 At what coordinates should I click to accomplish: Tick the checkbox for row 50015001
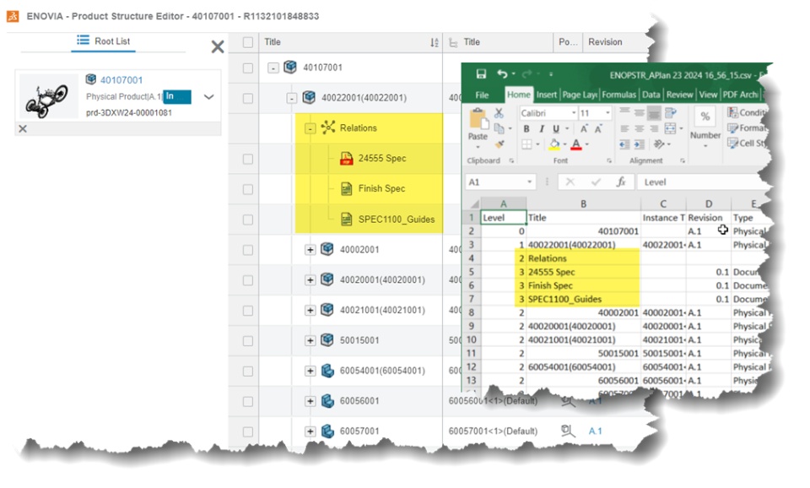point(248,340)
